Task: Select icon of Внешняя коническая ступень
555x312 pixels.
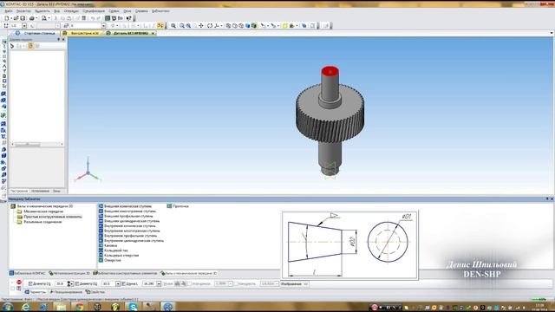Action: point(101,206)
